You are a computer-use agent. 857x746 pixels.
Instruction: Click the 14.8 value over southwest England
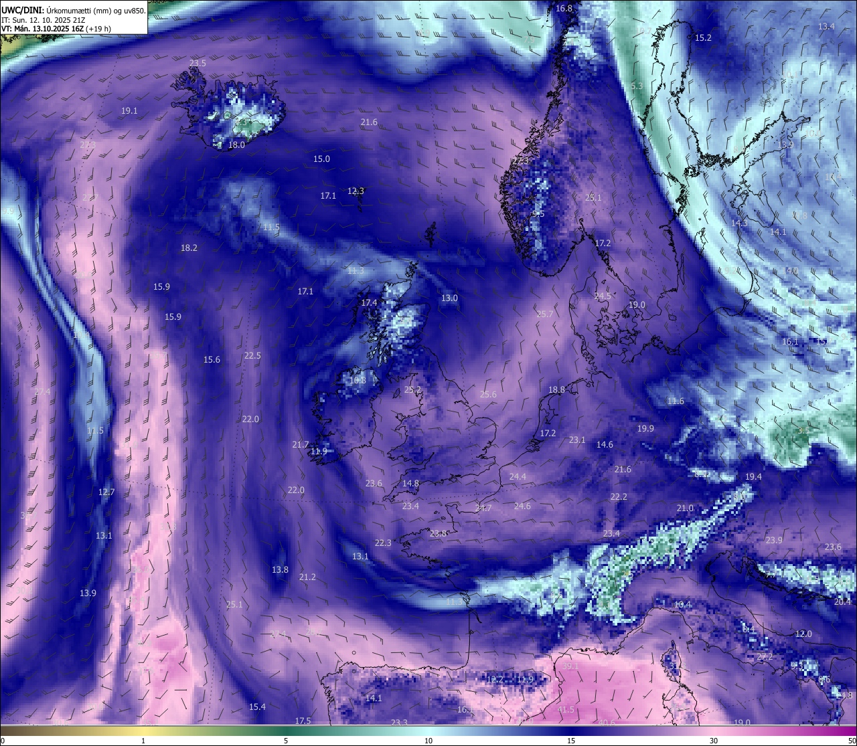click(410, 484)
